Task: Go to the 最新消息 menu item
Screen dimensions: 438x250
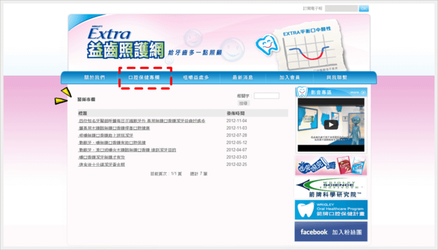Action: point(243,77)
